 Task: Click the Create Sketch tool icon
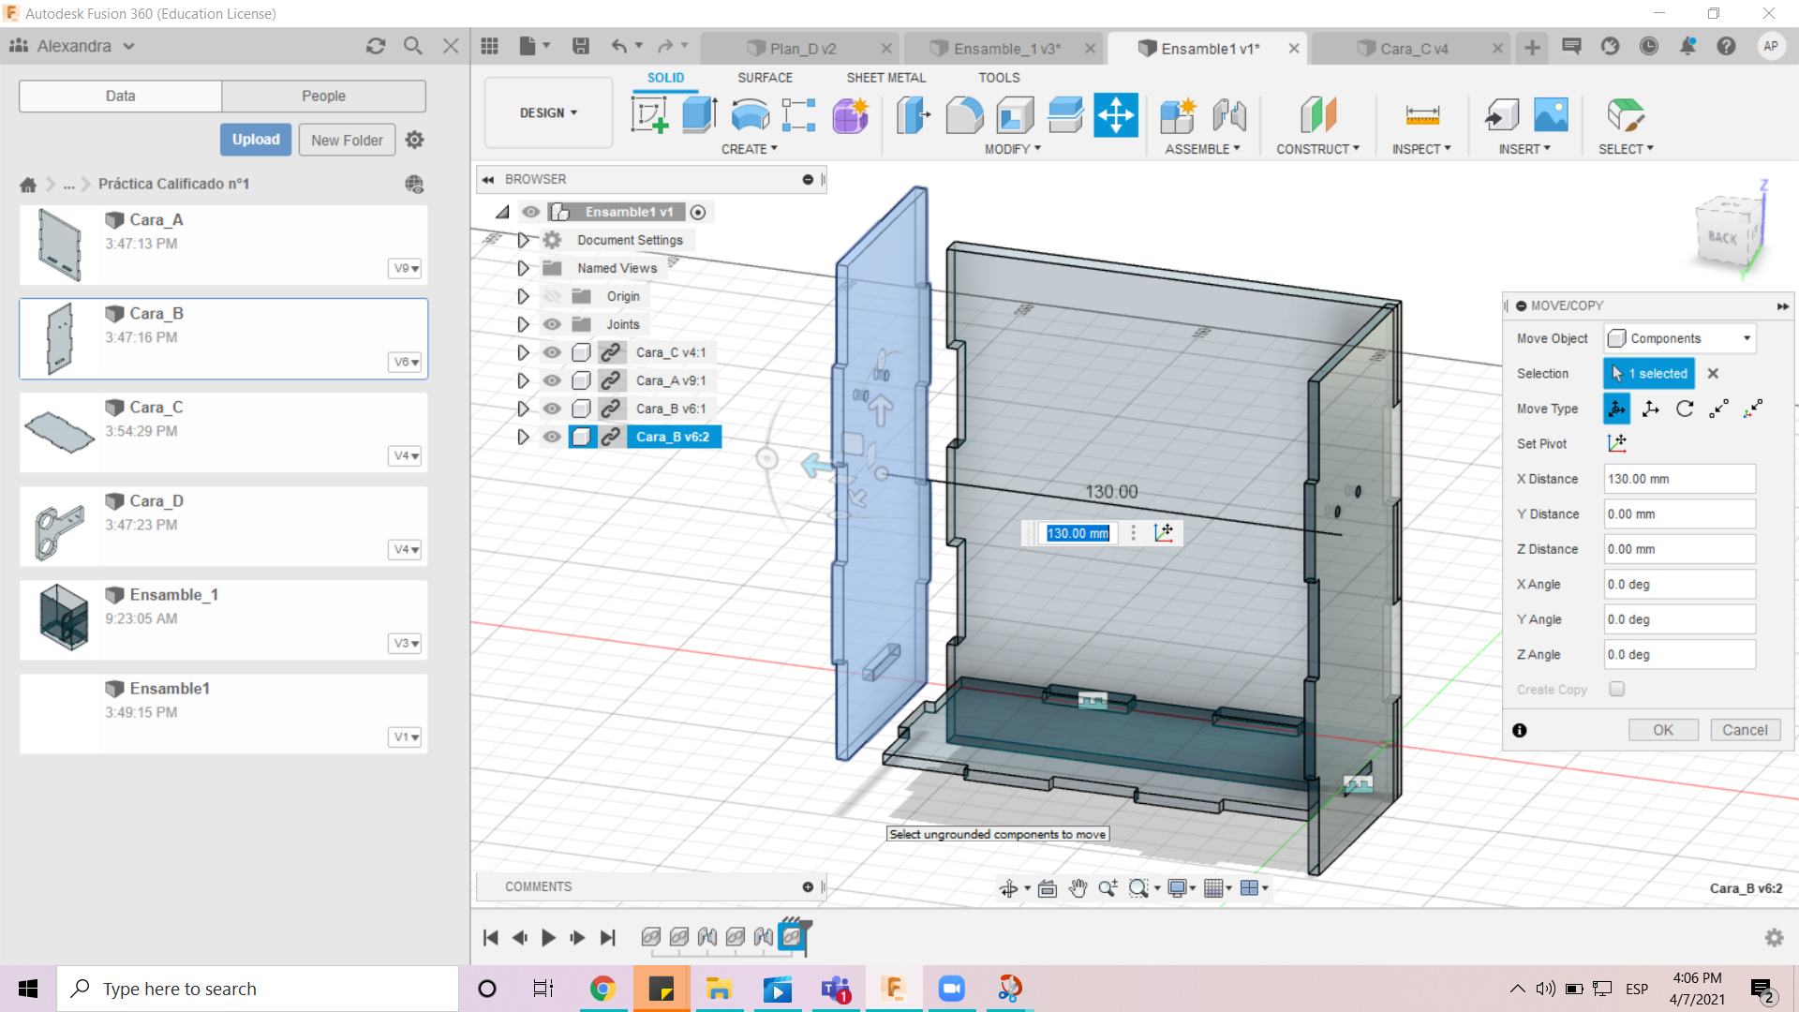coord(649,115)
